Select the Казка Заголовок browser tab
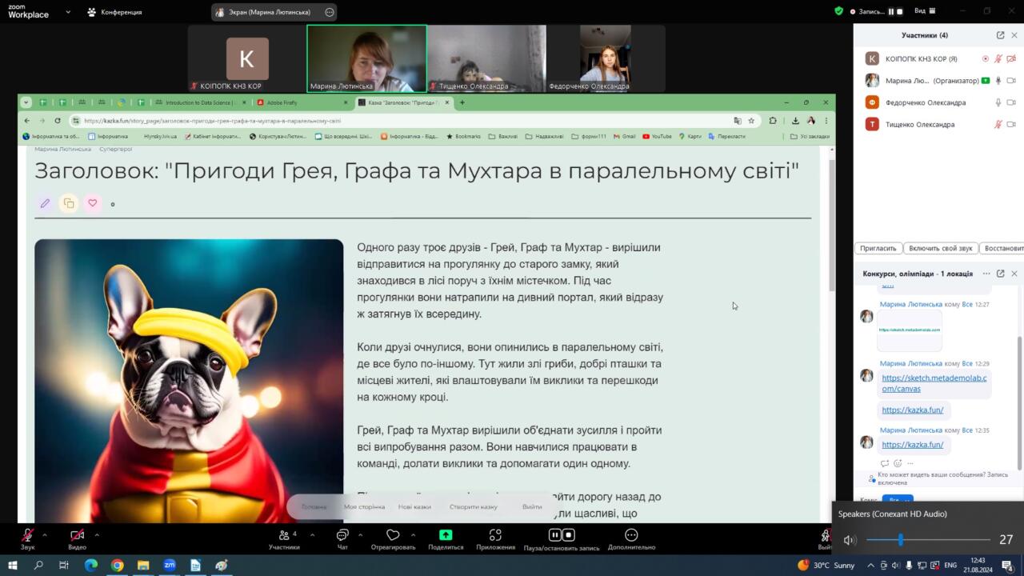The height and width of the screenshot is (576, 1024). (x=404, y=102)
